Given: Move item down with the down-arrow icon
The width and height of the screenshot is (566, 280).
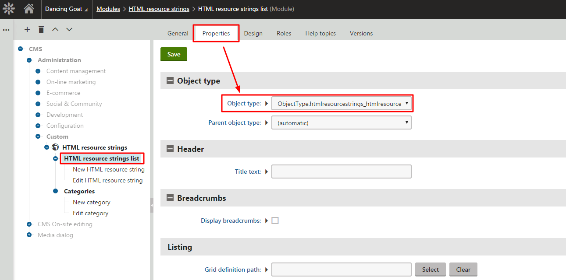Looking at the screenshot, I should point(69,29).
